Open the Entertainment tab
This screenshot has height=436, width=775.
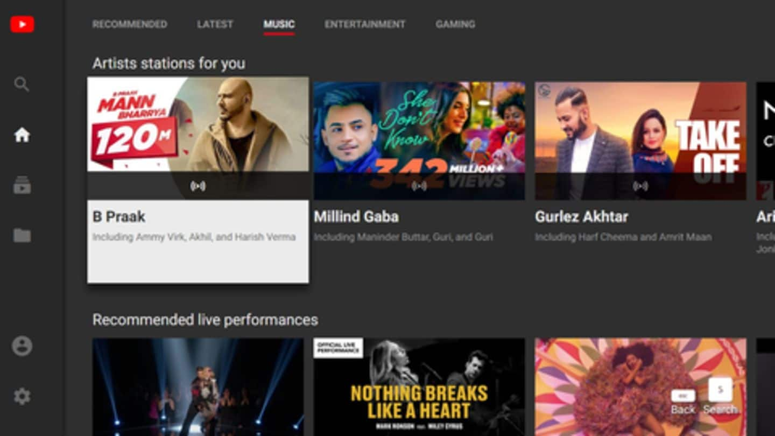pyautogui.click(x=365, y=24)
